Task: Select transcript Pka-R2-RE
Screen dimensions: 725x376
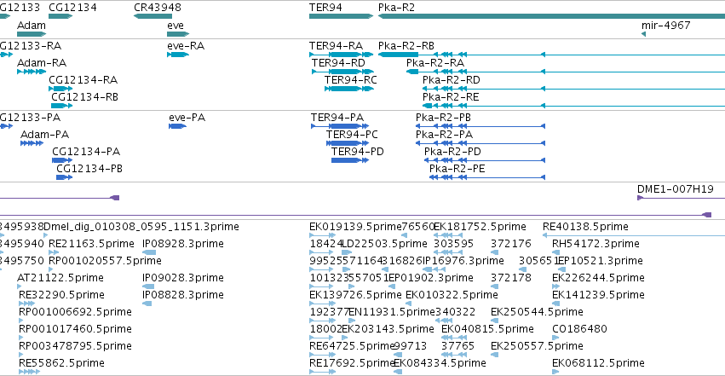Action: coord(574,106)
